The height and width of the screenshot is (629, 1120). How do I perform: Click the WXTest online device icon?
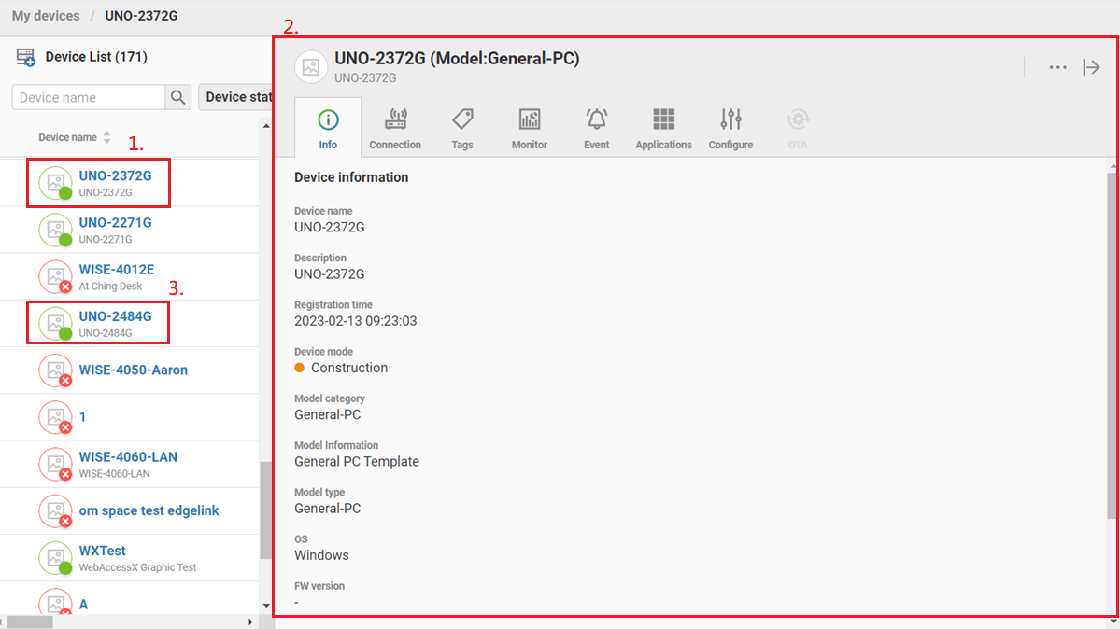(x=55, y=558)
